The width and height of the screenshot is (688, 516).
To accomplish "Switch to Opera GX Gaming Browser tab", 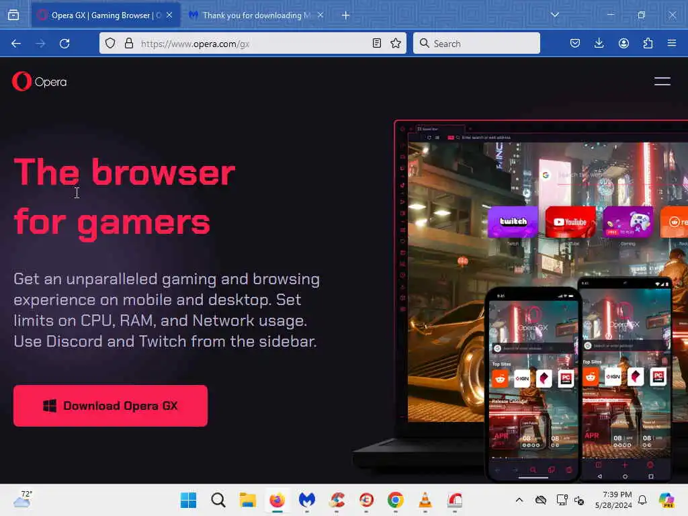I will coord(105,15).
